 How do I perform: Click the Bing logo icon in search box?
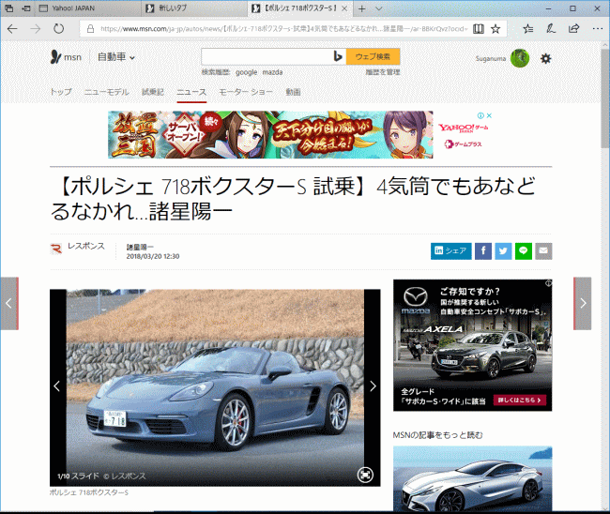(x=338, y=57)
